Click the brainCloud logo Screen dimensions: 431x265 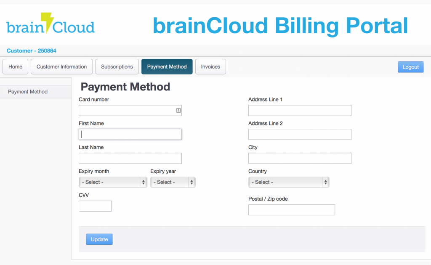pyautogui.click(x=51, y=23)
